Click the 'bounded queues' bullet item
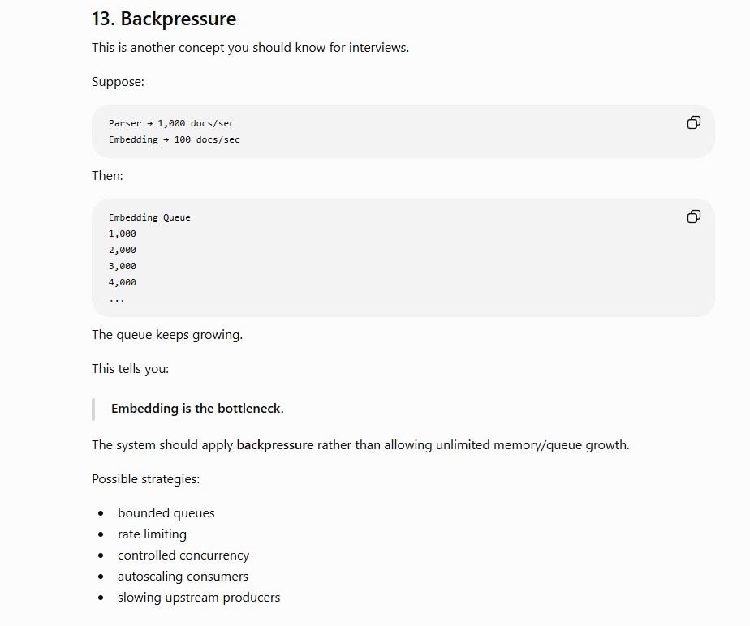Screen dimensions: 750x626 point(166,512)
